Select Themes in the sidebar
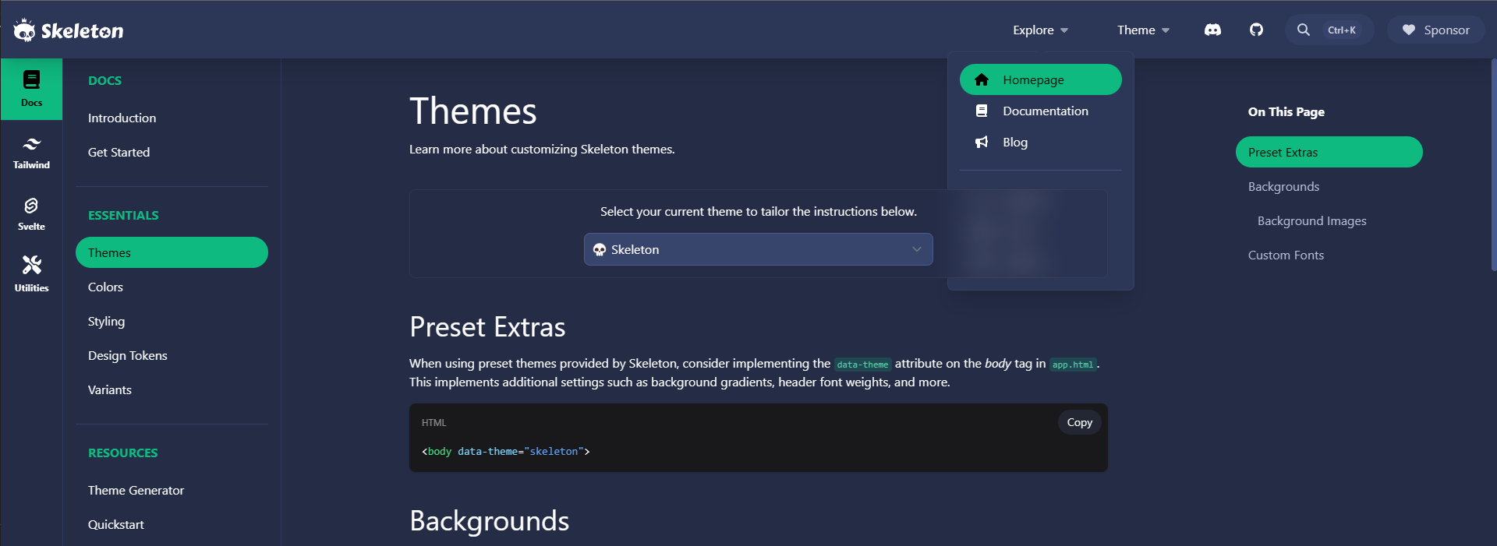Screen dimensions: 1497x546 (172, 252)
